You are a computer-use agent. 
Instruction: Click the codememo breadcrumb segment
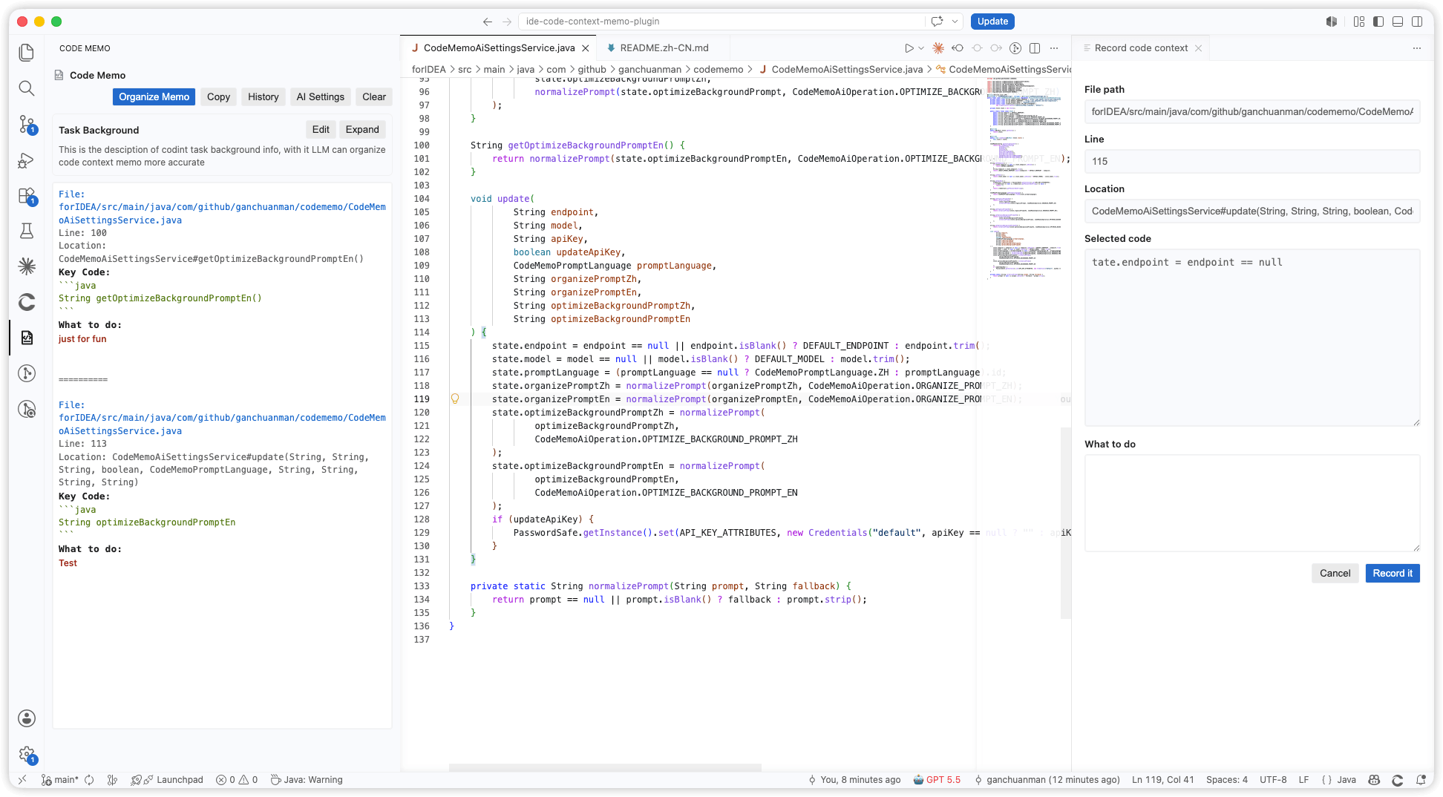point(718,69)
